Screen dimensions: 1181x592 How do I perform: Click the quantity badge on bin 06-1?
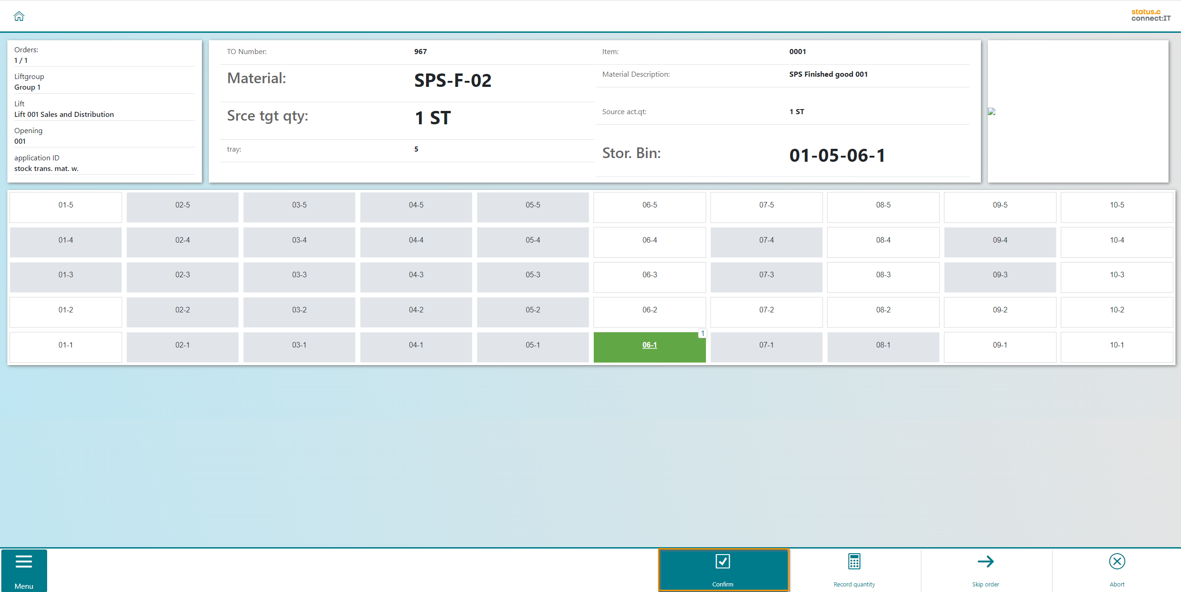[x=702, y=333]
